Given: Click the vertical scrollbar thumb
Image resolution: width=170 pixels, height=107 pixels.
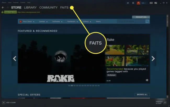Looking at the screenshot, I should pyautogui.click(x=167, y=22).
